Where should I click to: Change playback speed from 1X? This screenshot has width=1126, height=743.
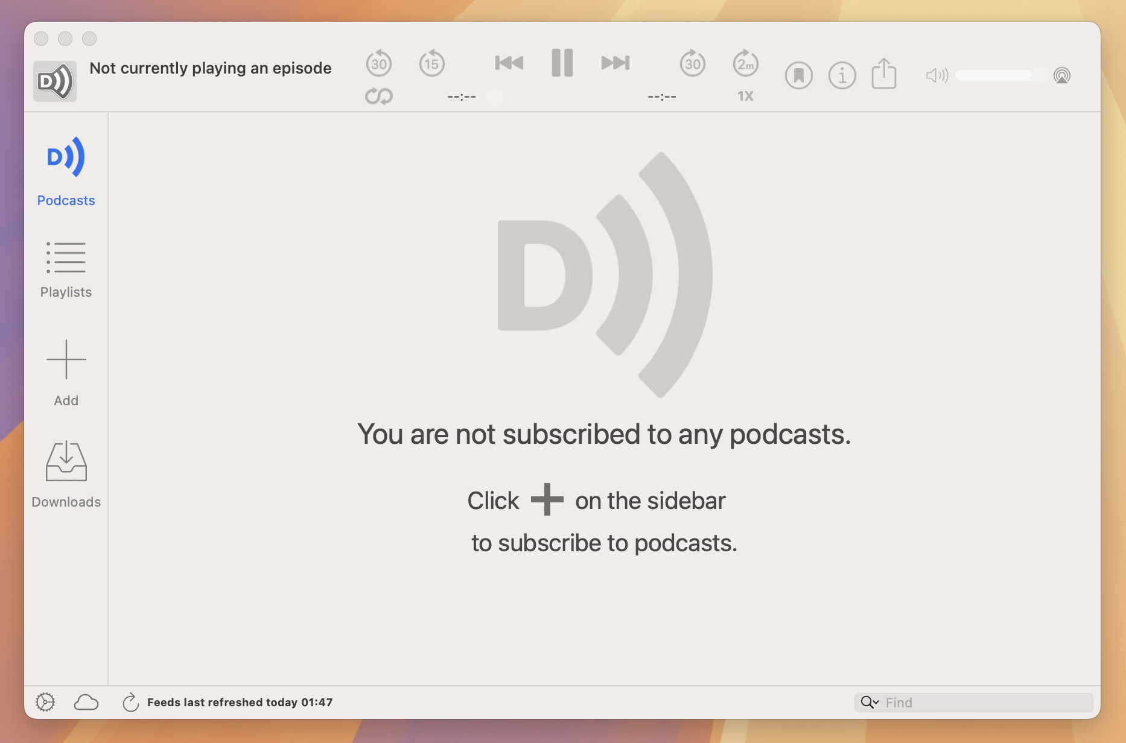(x=745, y=95)
